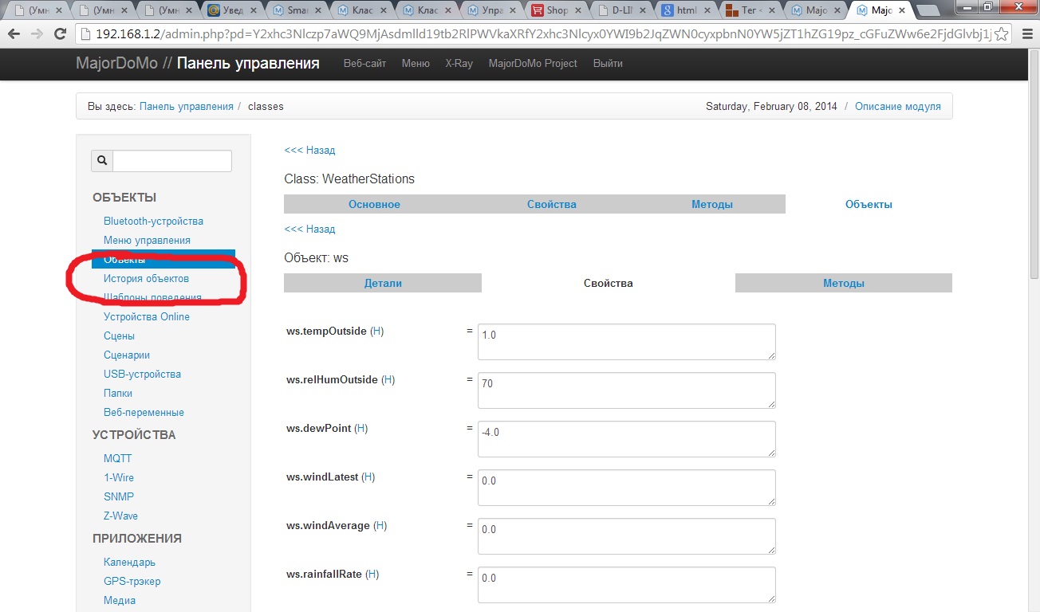Click the Назад link above Class: WeatherStations
Viewport: 1040px width, 612px height.
309,150
